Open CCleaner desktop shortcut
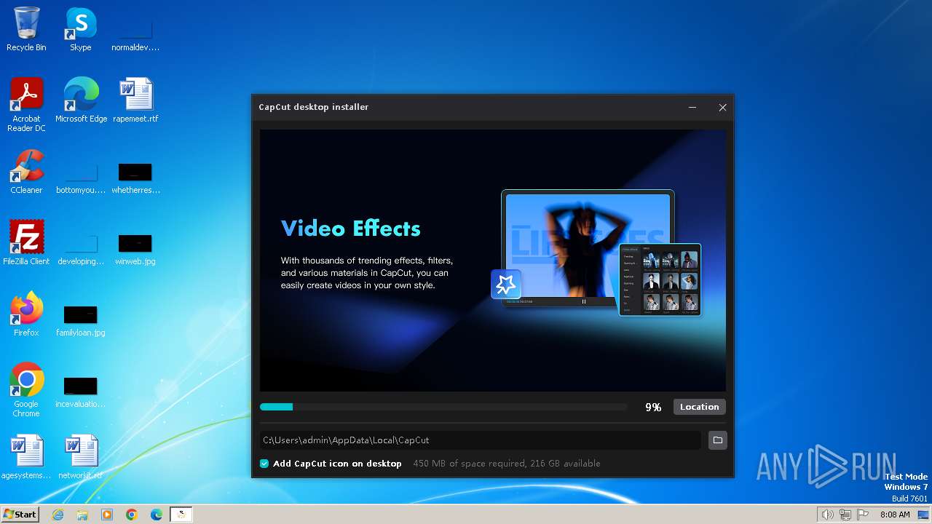The height and width of the screenshot is (524, 932). tap(26, 172)
